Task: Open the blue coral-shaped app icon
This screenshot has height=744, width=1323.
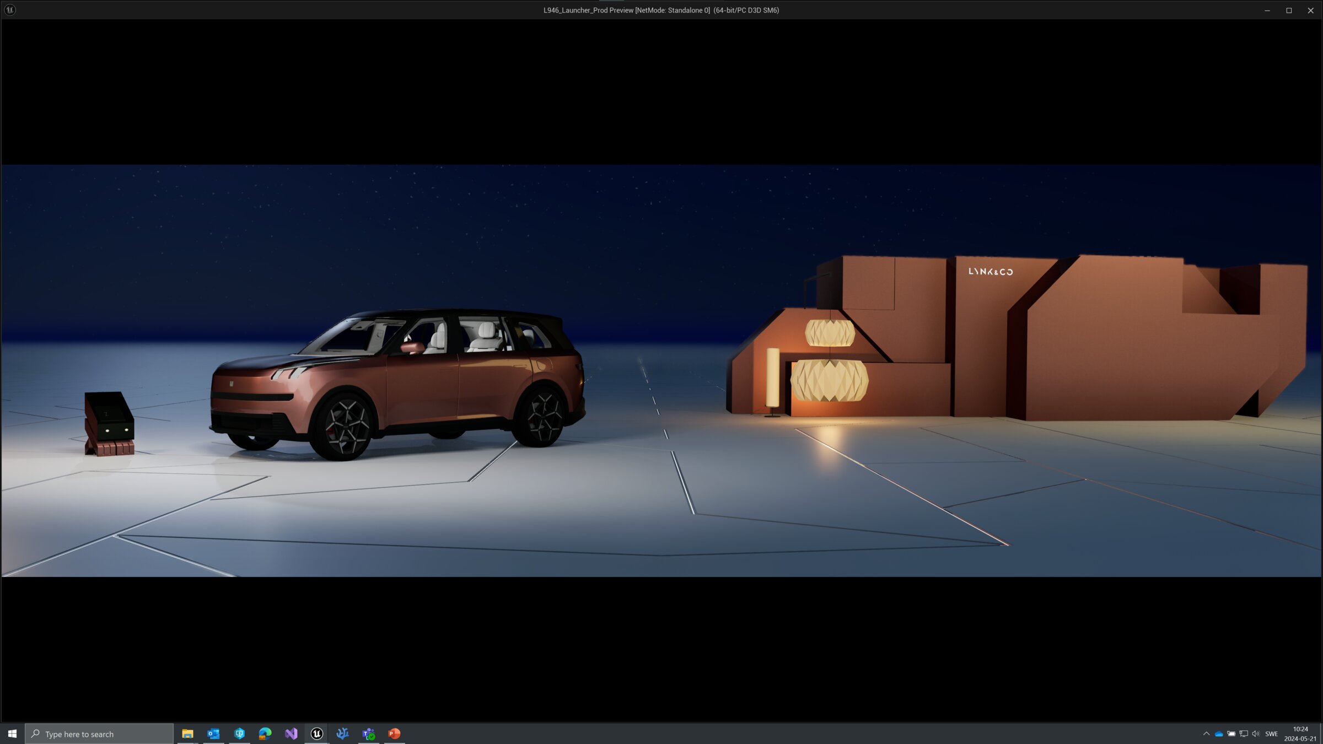Action: (343, 734)
